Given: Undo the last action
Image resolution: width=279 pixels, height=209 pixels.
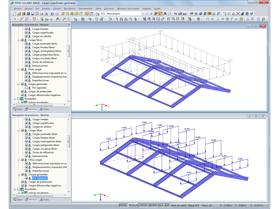Looking at the screenshot, I should [52, 14].
